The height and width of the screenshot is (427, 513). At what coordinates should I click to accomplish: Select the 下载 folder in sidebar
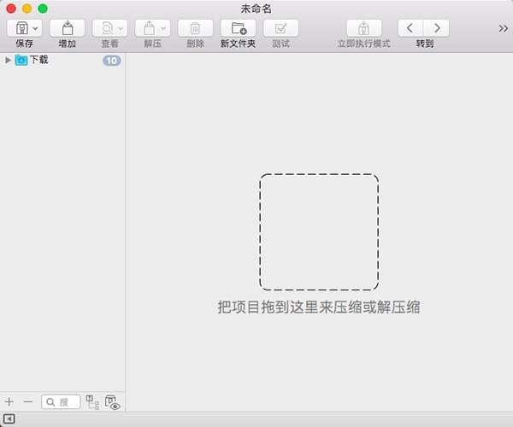(38, 60)
